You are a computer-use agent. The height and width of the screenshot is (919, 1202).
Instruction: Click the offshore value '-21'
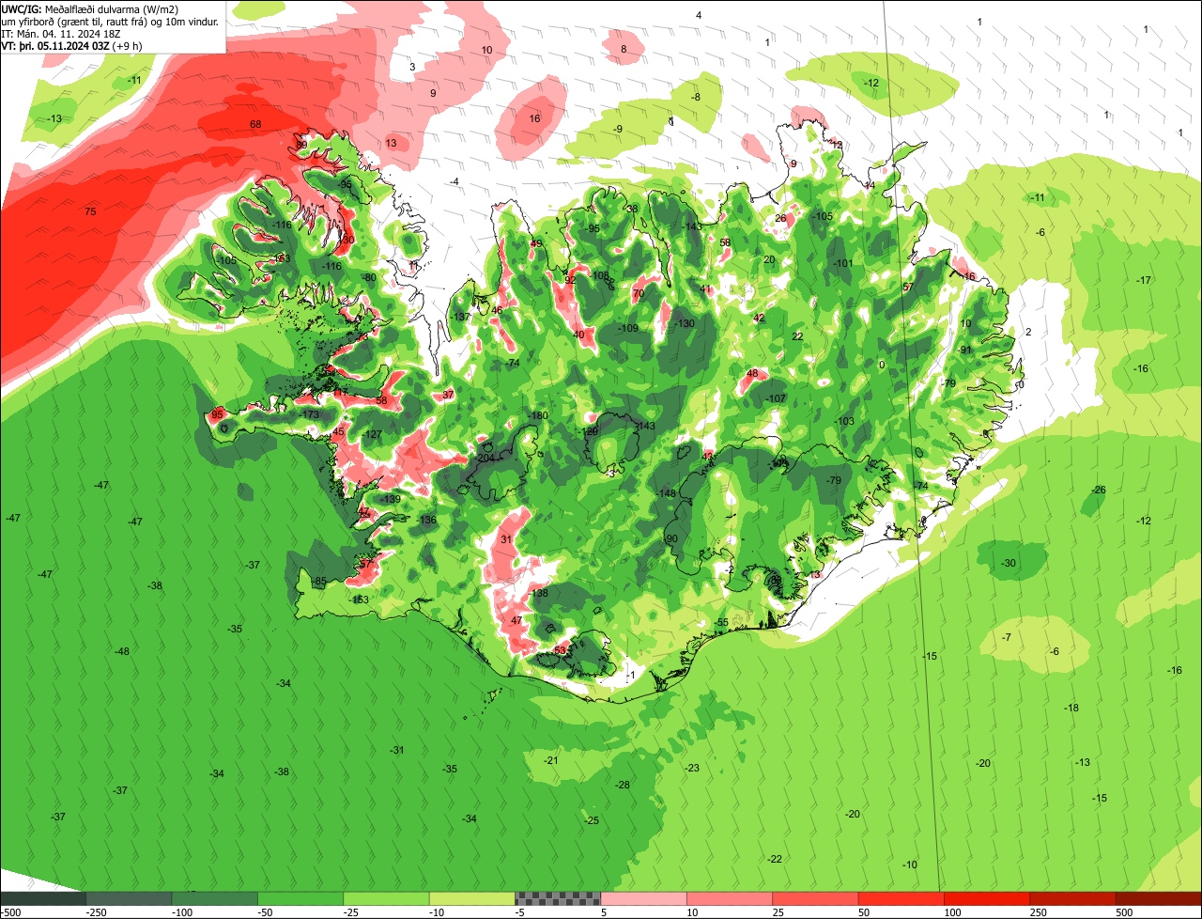tap(551, 759)
